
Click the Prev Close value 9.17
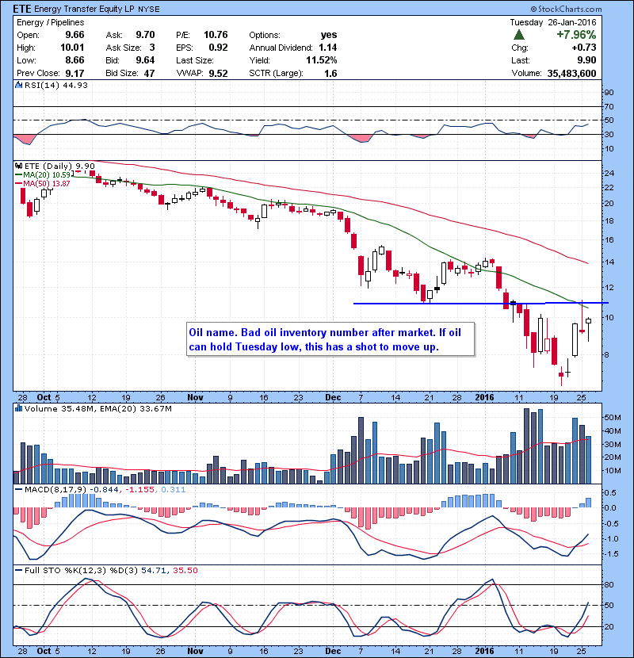pyautogui.click(x=74, y=73)
